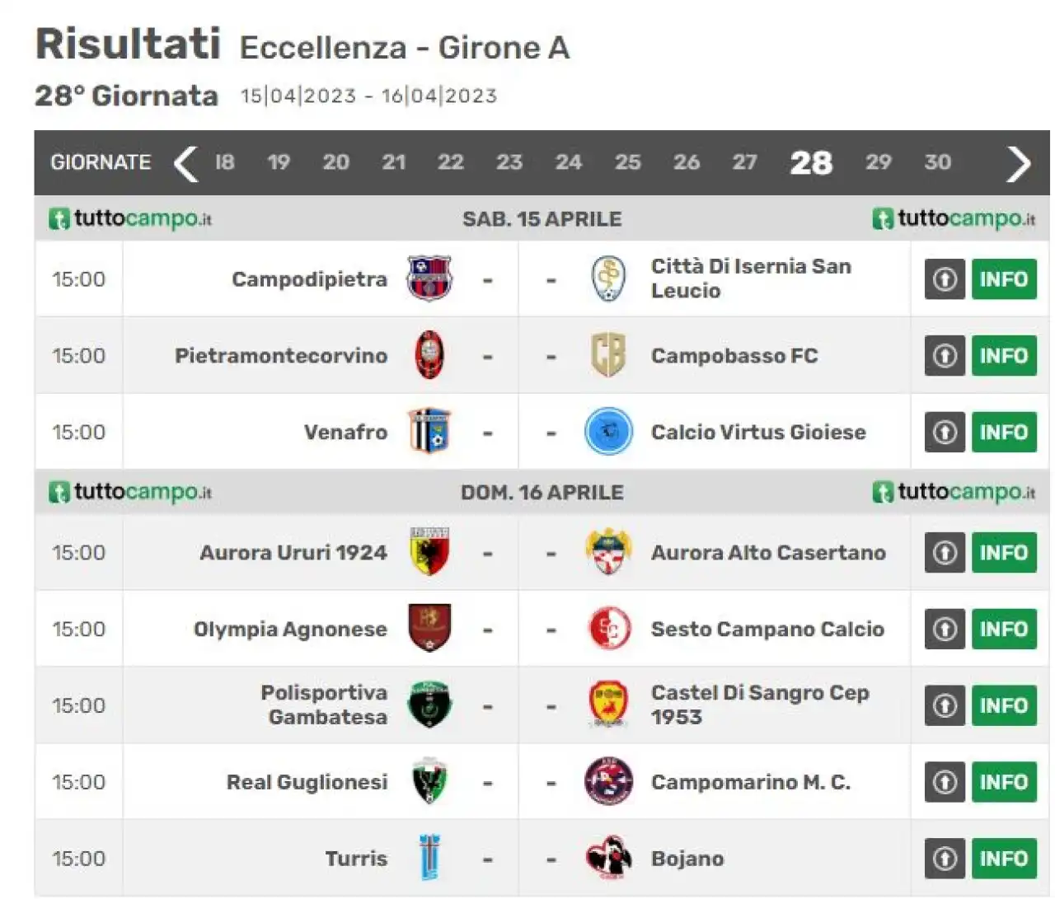
Task: Click the Turris team crest
Action: [429, 858]
